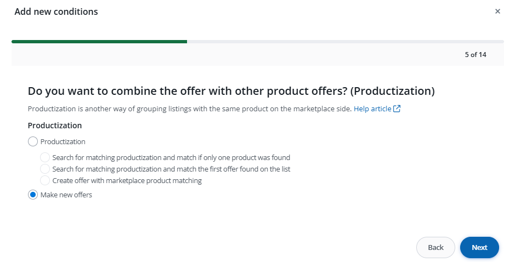The width and height of the screenshot is (515, 262).
Task: Select the Make new offers radio button
Action: point(33,195)
